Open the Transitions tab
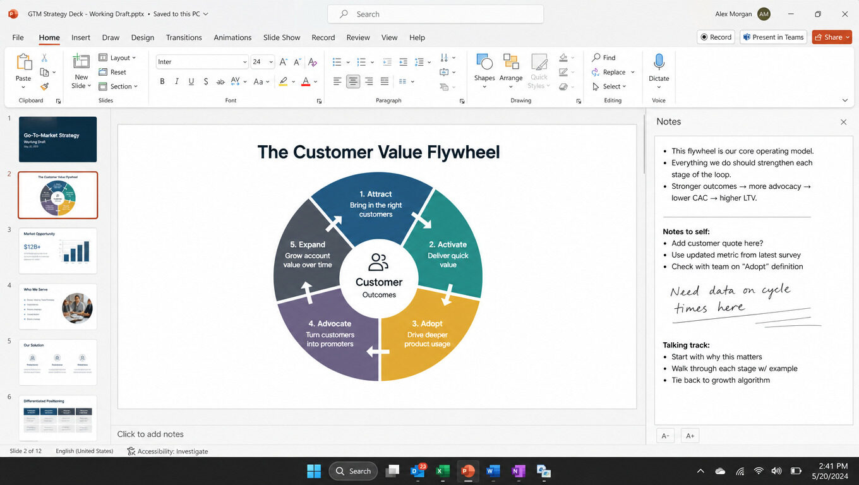The image size is (859, 485). [184, 37]
